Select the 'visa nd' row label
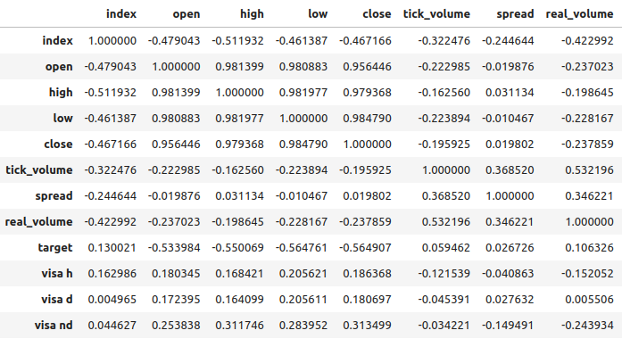This screenshot has width=622, height=347. pyautogui.click(x=54, y=326)
